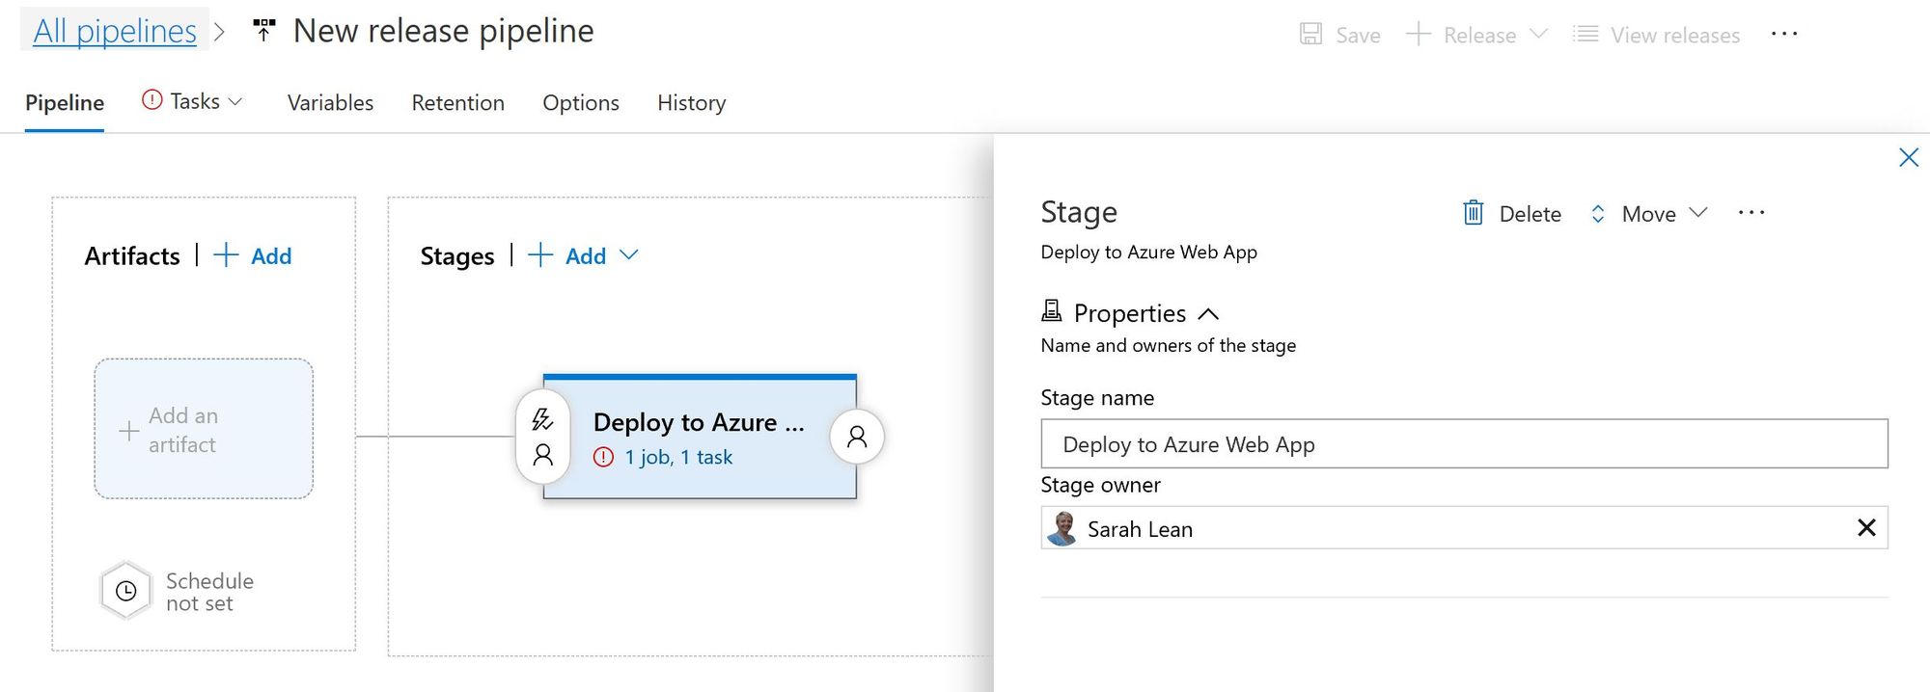Open the 1 job, 1 task link

point(678,457)
